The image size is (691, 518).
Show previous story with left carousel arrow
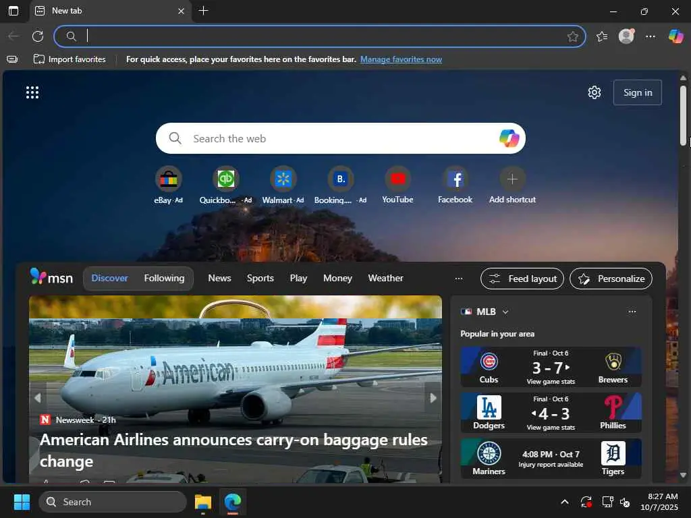(38, 398)
